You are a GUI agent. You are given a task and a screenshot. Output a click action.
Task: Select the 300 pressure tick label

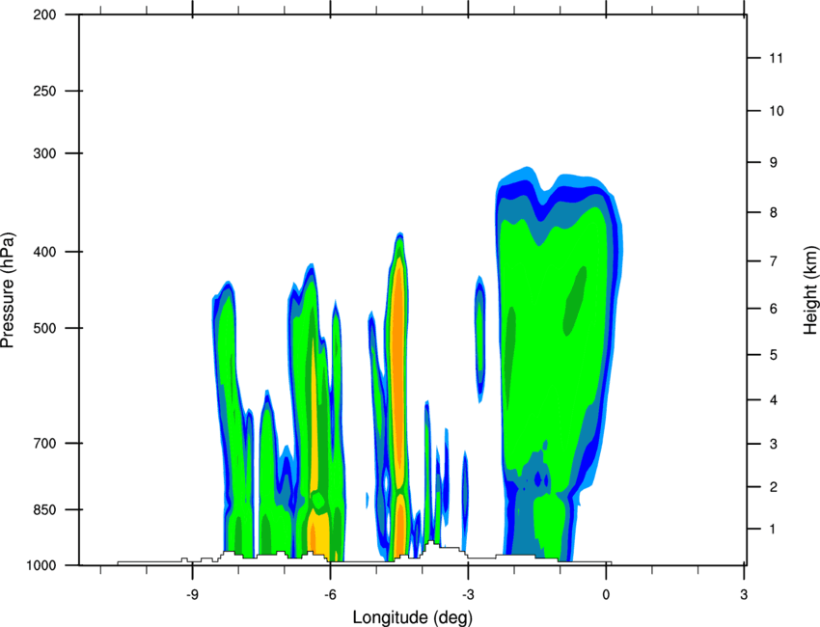[45, 153]
